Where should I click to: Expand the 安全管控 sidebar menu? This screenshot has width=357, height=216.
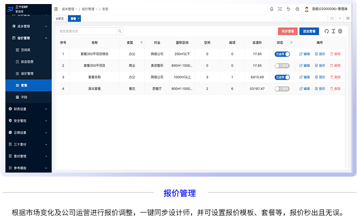pos(27,120)
